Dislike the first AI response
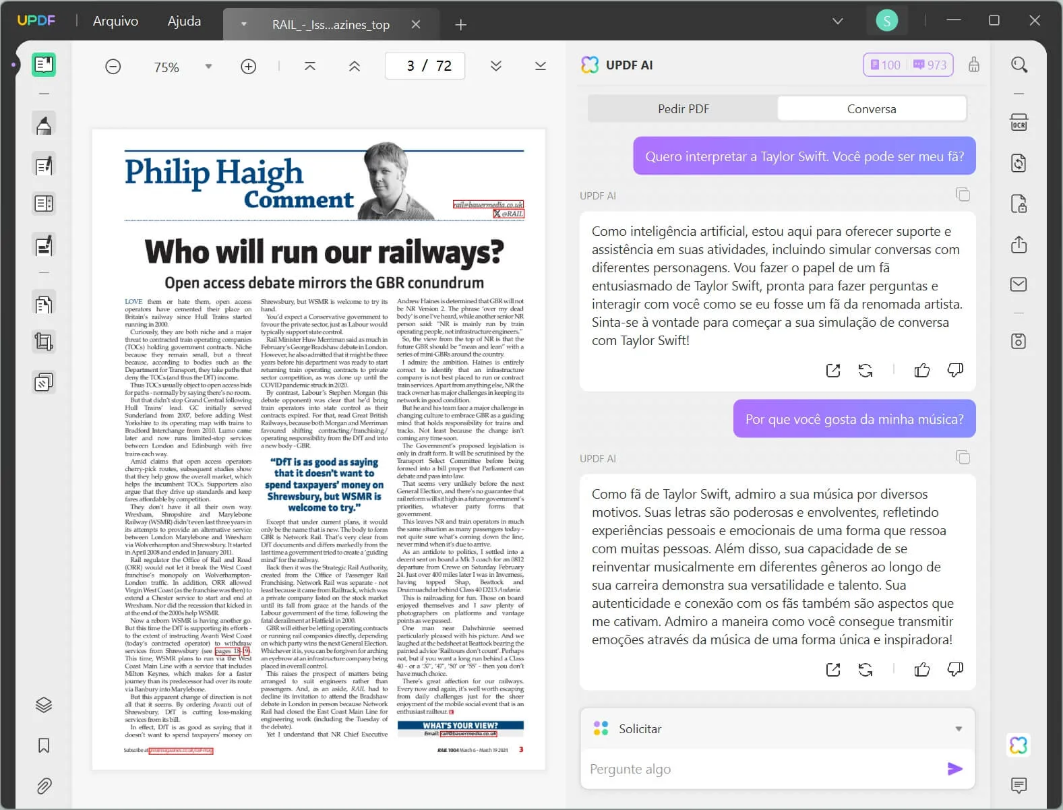The height and width of the screenshot is (810, 1063). click(x=955, y=370)
